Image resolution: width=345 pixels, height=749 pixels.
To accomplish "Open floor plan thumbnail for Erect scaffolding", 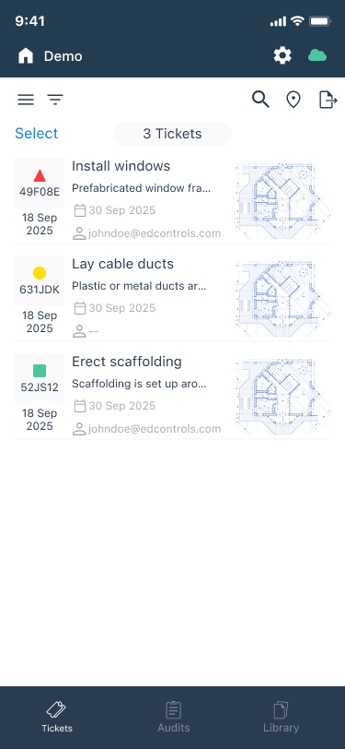I will [282, 397].
